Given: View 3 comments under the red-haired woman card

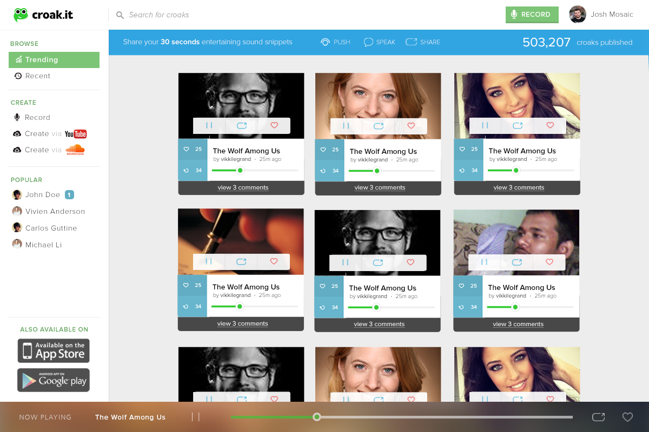Looking at the screenshot, I should (x=380, y=188).
